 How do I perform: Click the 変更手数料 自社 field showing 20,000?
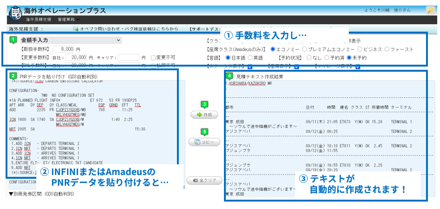coord(76,58)
